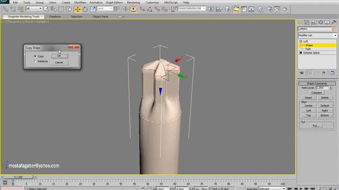The height and width of the screenshot is (190, 339).
Task: Open Graph Editors menu
Action: point(114,2)
